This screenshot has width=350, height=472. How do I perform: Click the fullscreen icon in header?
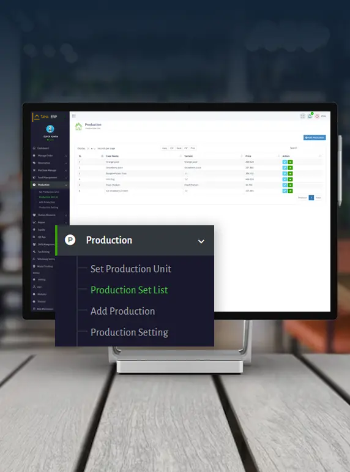click(x=302, y=116)
